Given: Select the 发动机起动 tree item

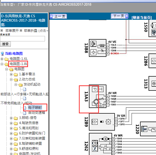Looking at the screenshot, I should coord(32,84).
